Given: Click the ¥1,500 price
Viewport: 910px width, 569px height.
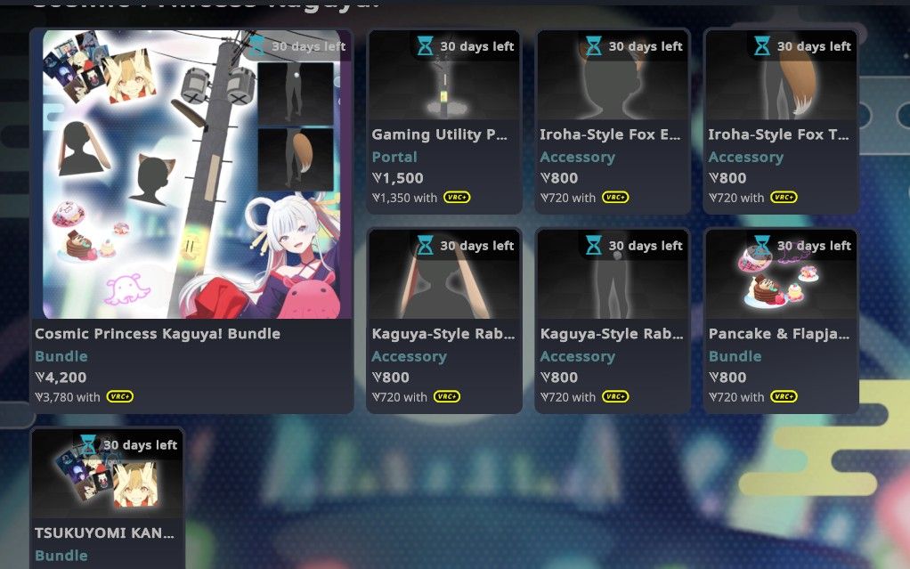Looking at the screenshot, I should click(x=397, y=178).
